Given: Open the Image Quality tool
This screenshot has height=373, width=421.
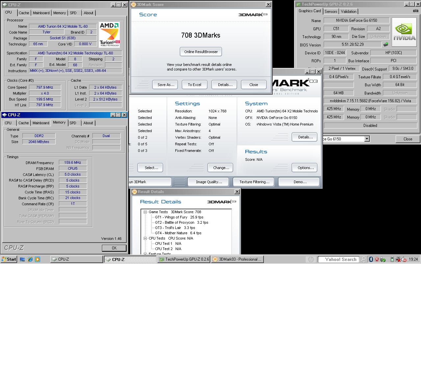Looking at the screenshot, I should pyautogui.click(x=209, y=182).
